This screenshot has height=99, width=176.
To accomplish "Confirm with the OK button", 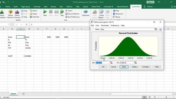I will point(103,67).
